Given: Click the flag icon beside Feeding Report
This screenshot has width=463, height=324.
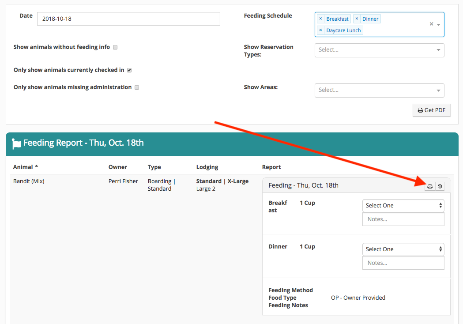Looking at the screenshot, I should pos(16,143).
